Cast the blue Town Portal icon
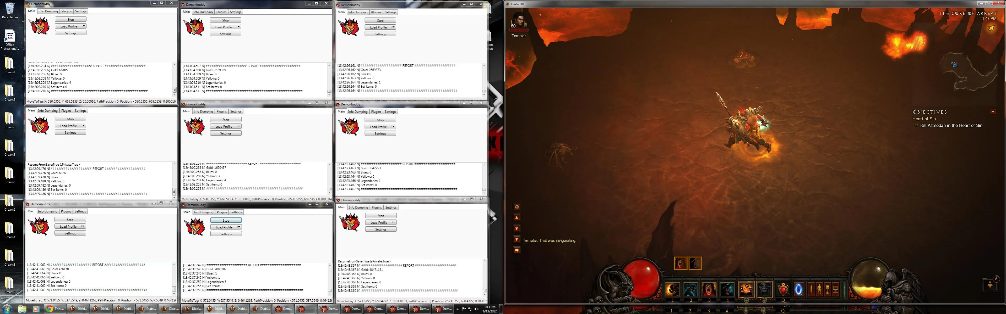 [x=799, y=289]
